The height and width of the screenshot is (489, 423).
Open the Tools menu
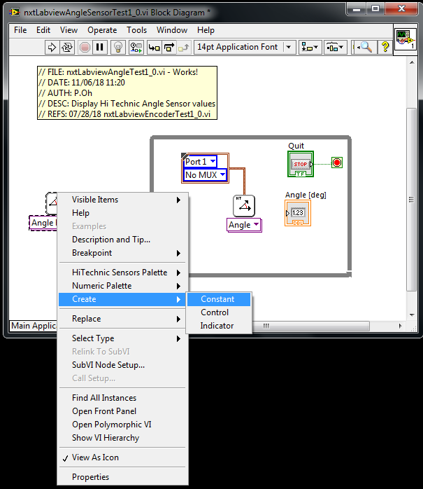136,30
